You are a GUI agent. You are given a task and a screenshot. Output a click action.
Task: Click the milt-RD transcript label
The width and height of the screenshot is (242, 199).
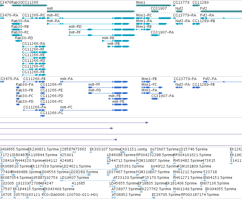(x=75, y=27)
